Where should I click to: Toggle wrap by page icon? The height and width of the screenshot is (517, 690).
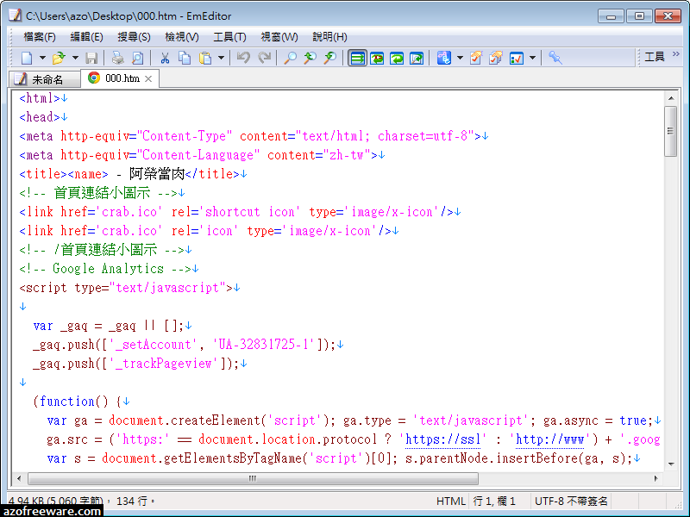click(x=417, y=58)
